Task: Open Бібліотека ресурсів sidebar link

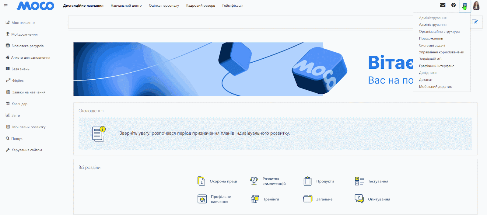Action: coord(27,46)
